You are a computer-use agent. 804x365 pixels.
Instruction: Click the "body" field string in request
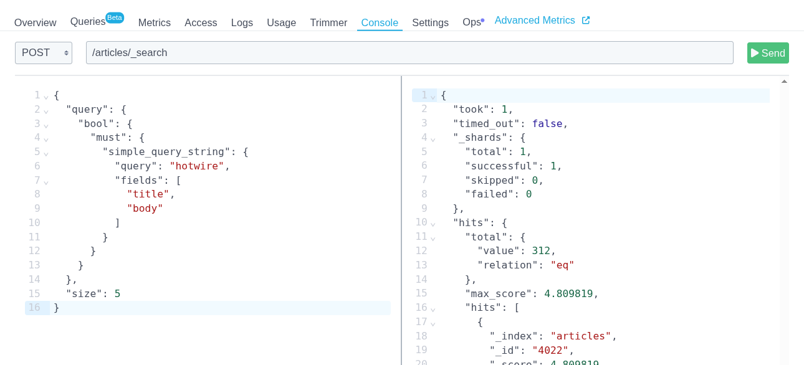click(x=145, y=209)
